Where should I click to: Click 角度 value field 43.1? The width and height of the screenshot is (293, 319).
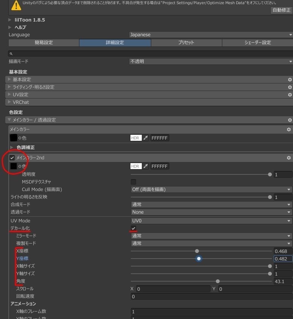pyautogui.click(x=283, y=281)
